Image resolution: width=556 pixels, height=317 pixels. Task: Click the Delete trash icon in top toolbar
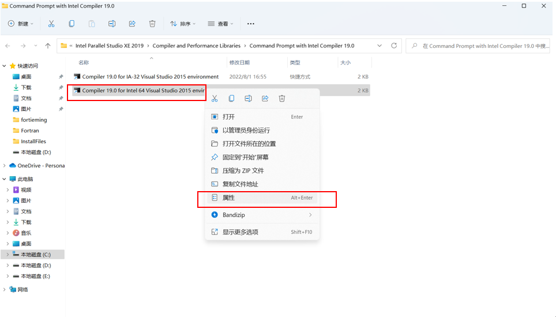152,24
